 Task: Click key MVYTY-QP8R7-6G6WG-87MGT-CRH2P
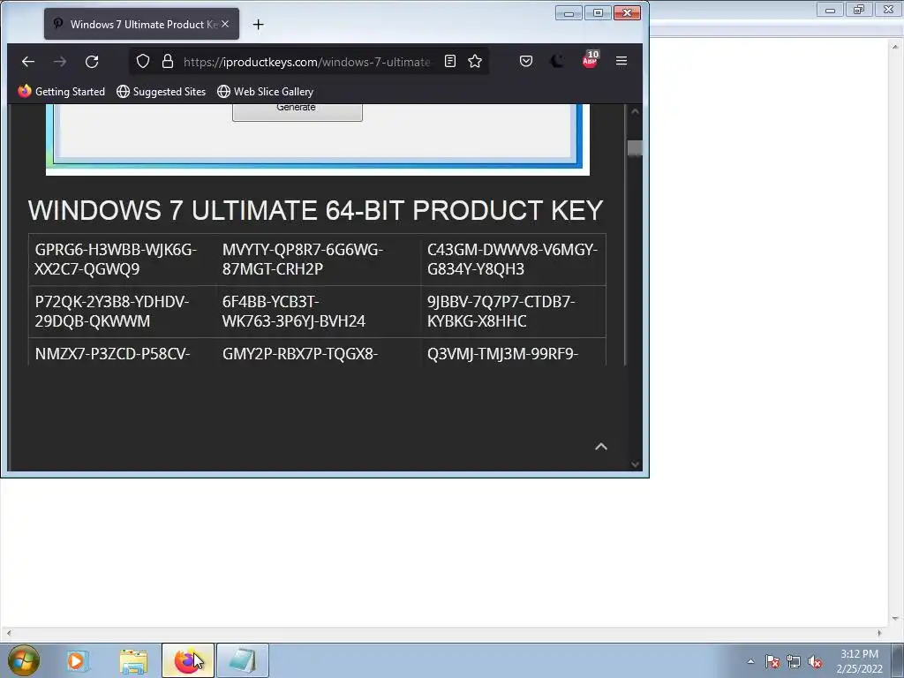pyautogui.click(x=303, y=260)
